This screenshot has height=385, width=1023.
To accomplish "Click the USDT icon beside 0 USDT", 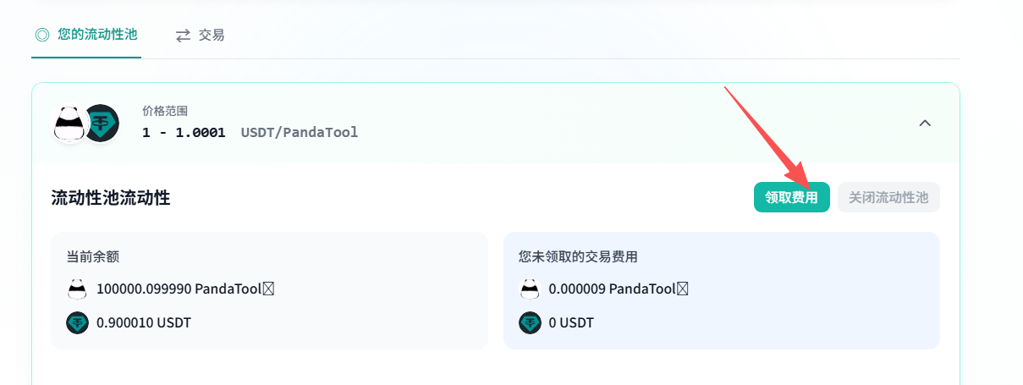I will pyautogui.click(x=530, y=322).
